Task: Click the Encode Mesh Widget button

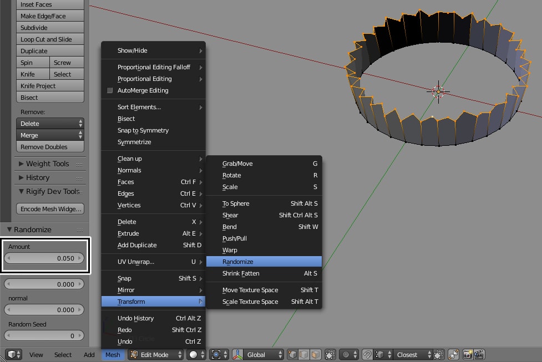Action: point(50,209)
